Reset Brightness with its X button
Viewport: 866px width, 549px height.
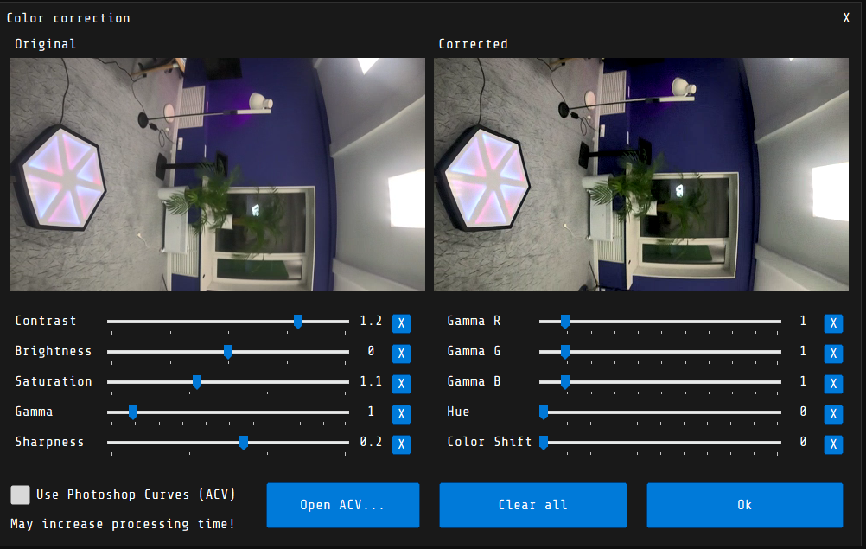401,354
